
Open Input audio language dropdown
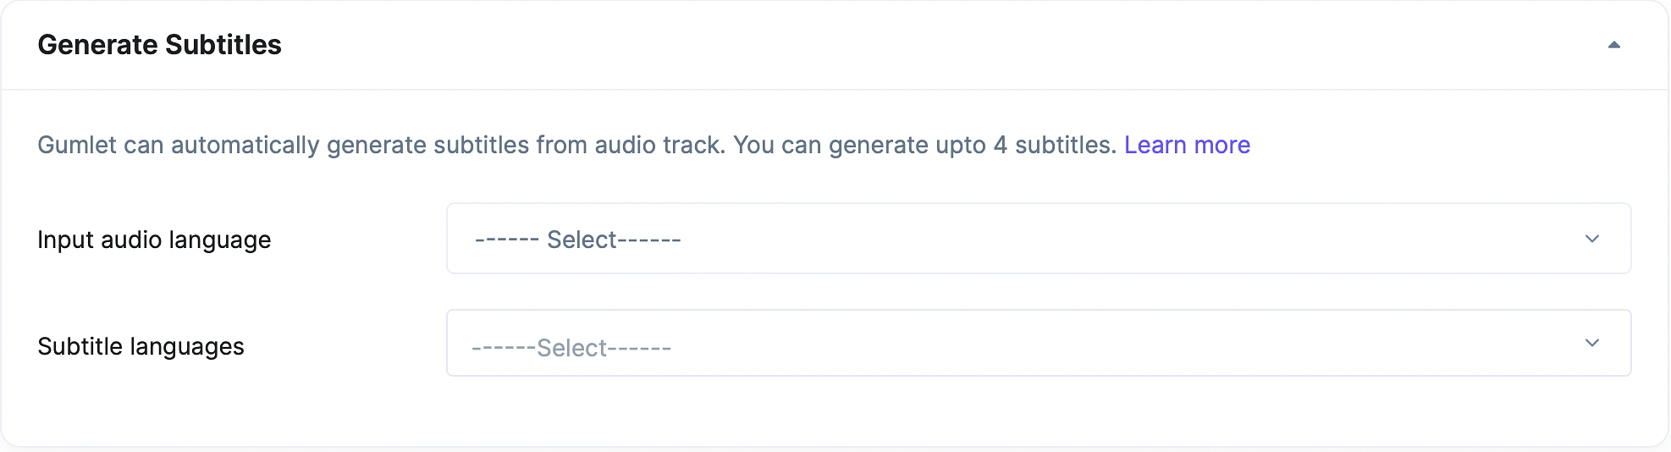point(1039,238)
